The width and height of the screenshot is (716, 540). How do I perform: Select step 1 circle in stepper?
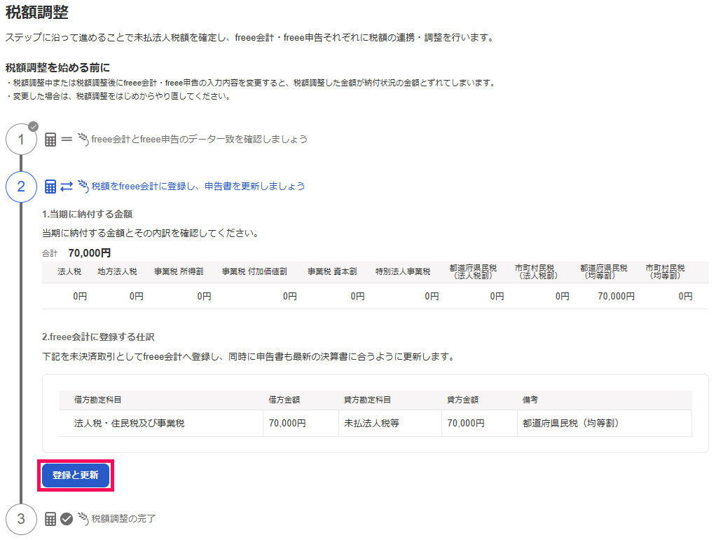[21, 140]
